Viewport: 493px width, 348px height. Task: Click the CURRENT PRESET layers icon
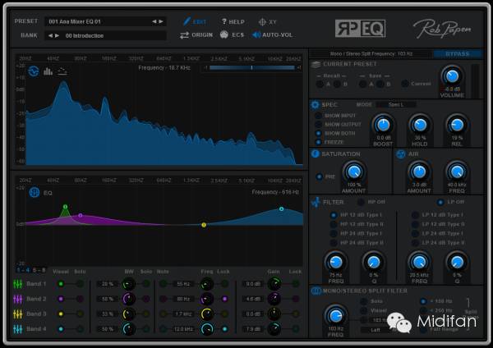tap(316, 64)
